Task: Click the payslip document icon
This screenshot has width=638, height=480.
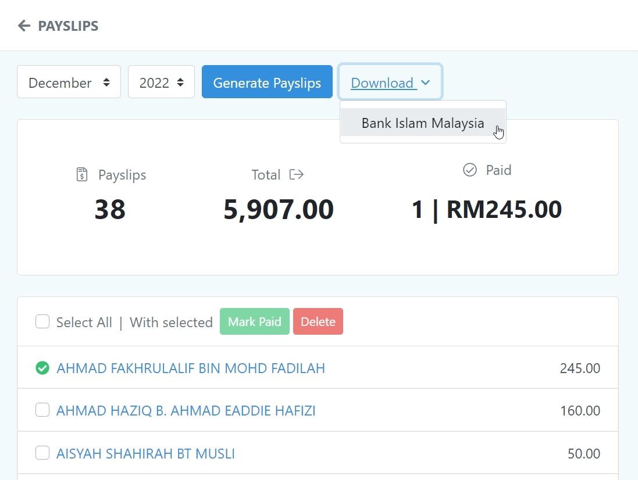Action: tap(82, 174)
